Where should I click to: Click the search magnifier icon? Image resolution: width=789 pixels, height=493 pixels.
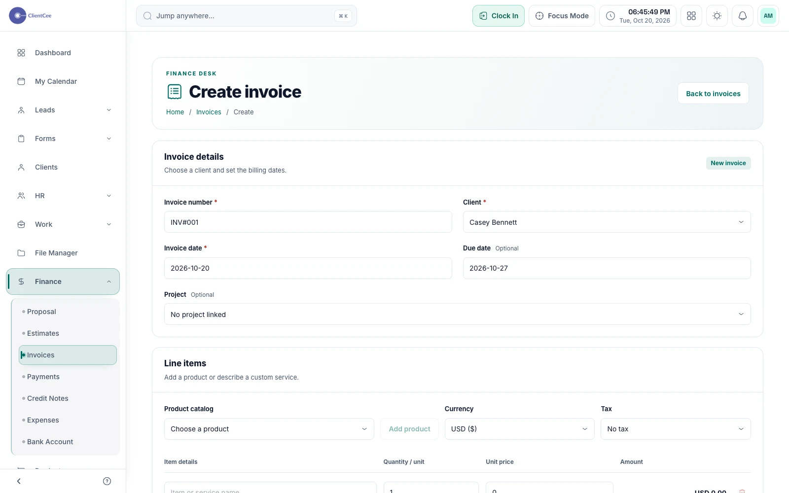click(147, 16)
